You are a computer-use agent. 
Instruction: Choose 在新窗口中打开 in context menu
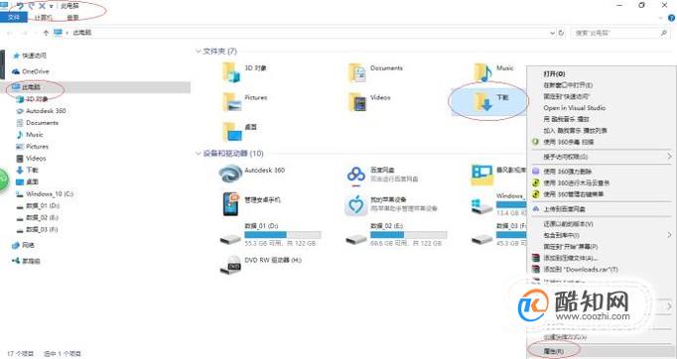(x=568, y=85)
